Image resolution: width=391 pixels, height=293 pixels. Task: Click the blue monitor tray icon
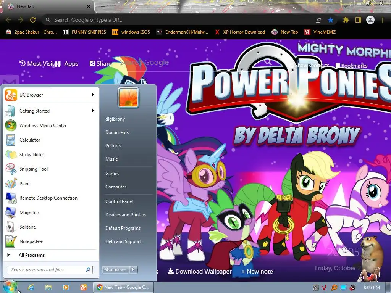(343, 288)
